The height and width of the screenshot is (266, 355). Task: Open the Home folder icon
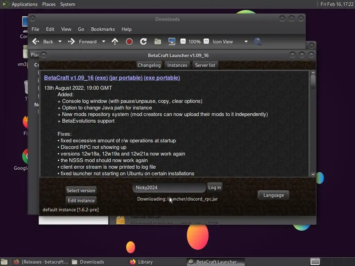click(158, 42)
